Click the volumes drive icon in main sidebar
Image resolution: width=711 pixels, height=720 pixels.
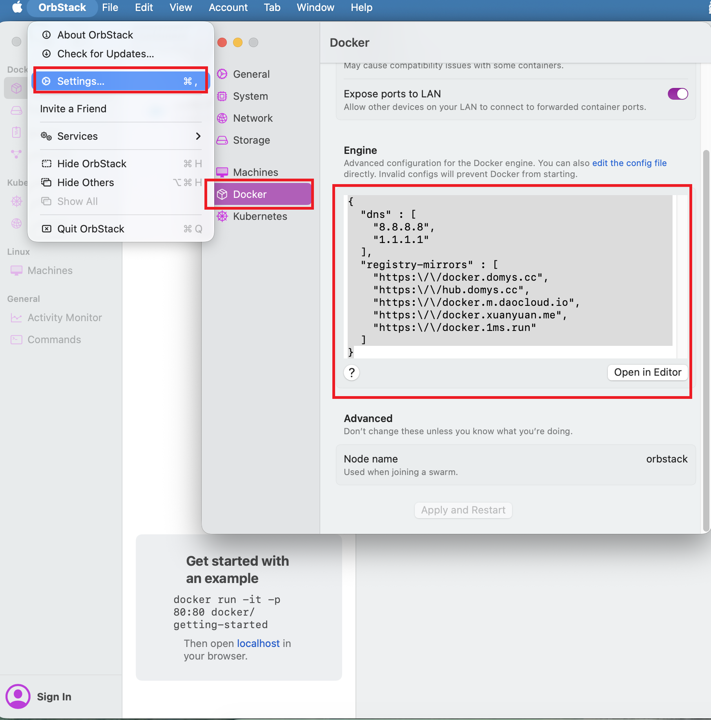(16, 110)
